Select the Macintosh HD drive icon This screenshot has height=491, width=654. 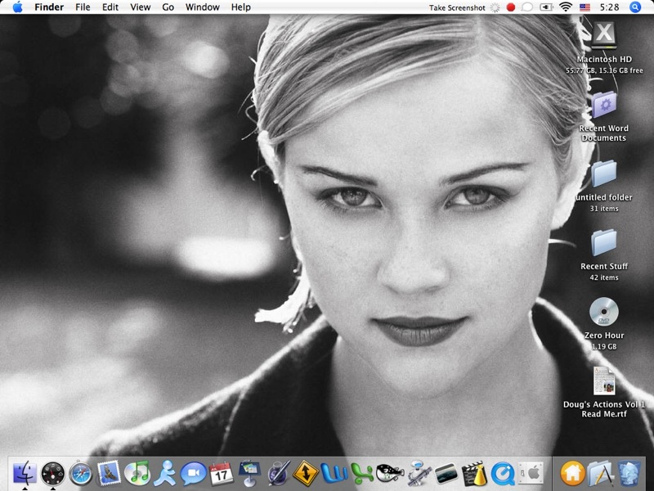click(603, 37)
